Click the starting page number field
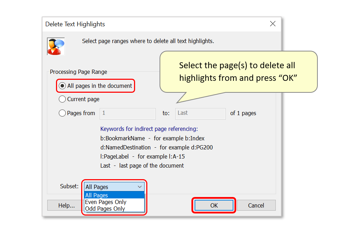 pyautogui.click(x=127, y=114)
